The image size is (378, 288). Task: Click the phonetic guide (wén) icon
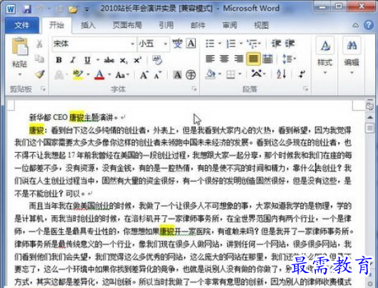coord(177,44)
